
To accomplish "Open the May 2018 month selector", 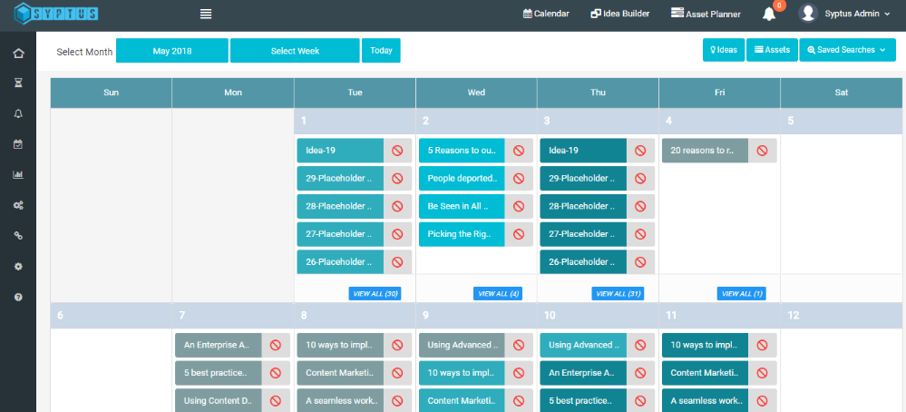I will click(172, 51).
